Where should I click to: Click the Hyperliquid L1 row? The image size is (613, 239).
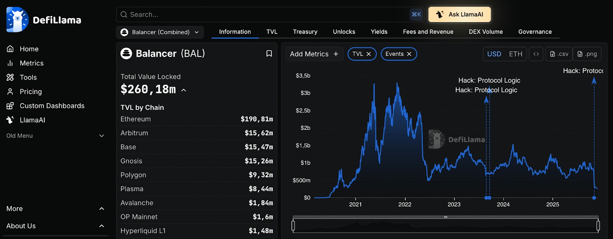tap(197, 231)
